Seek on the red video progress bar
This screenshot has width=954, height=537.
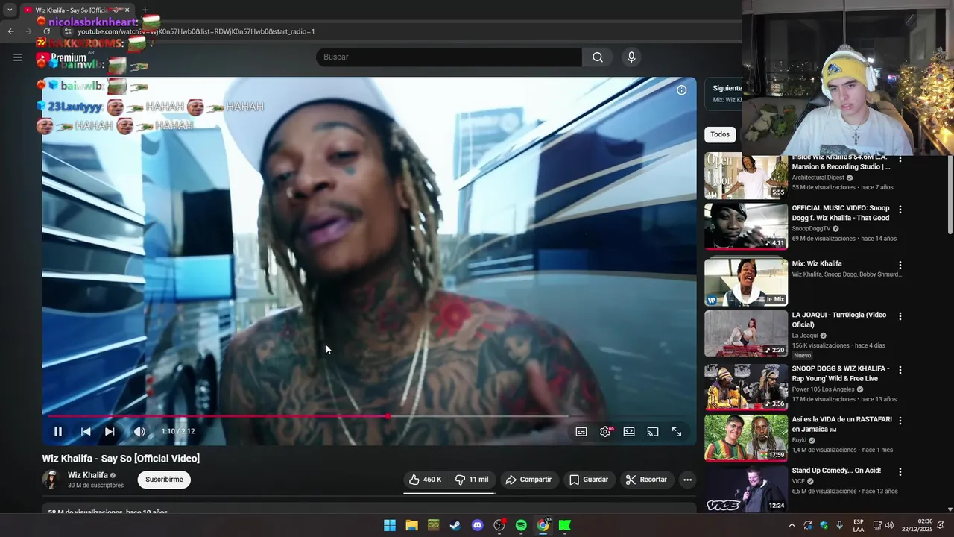click(369, 416)
